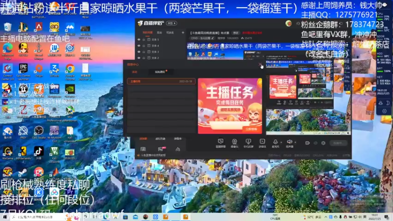Open the Borderlands 3 shortcut
The width and height of the screenshot is (393, 221).
(23, 155)
